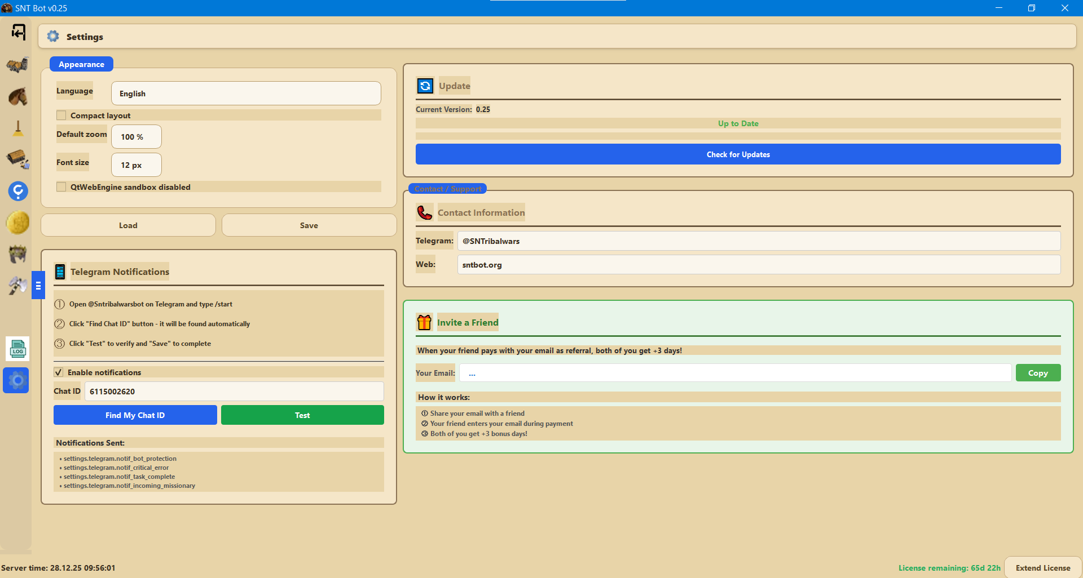Enable the Compact layout option

coord(61,115)
